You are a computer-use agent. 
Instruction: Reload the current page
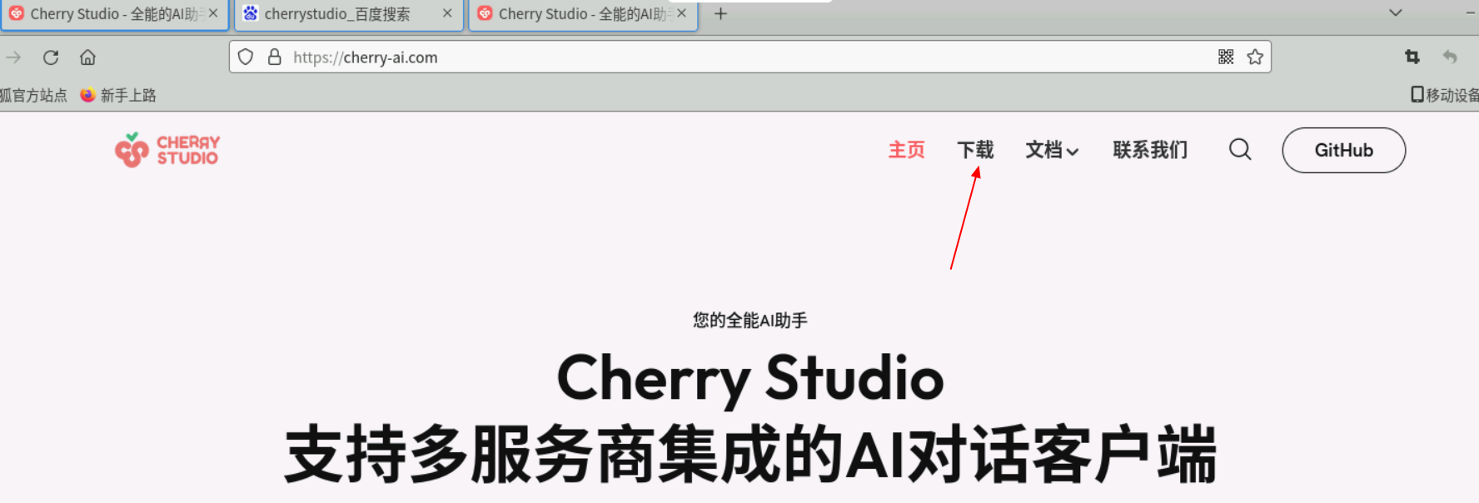click(51, 57)
